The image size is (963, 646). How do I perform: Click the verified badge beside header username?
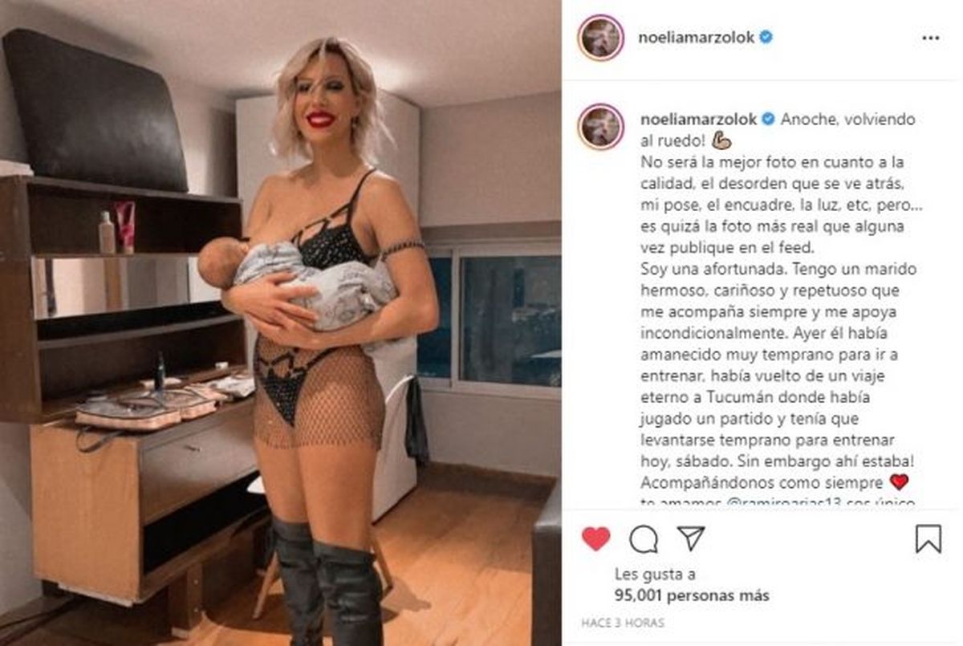[x=766, y=37]
